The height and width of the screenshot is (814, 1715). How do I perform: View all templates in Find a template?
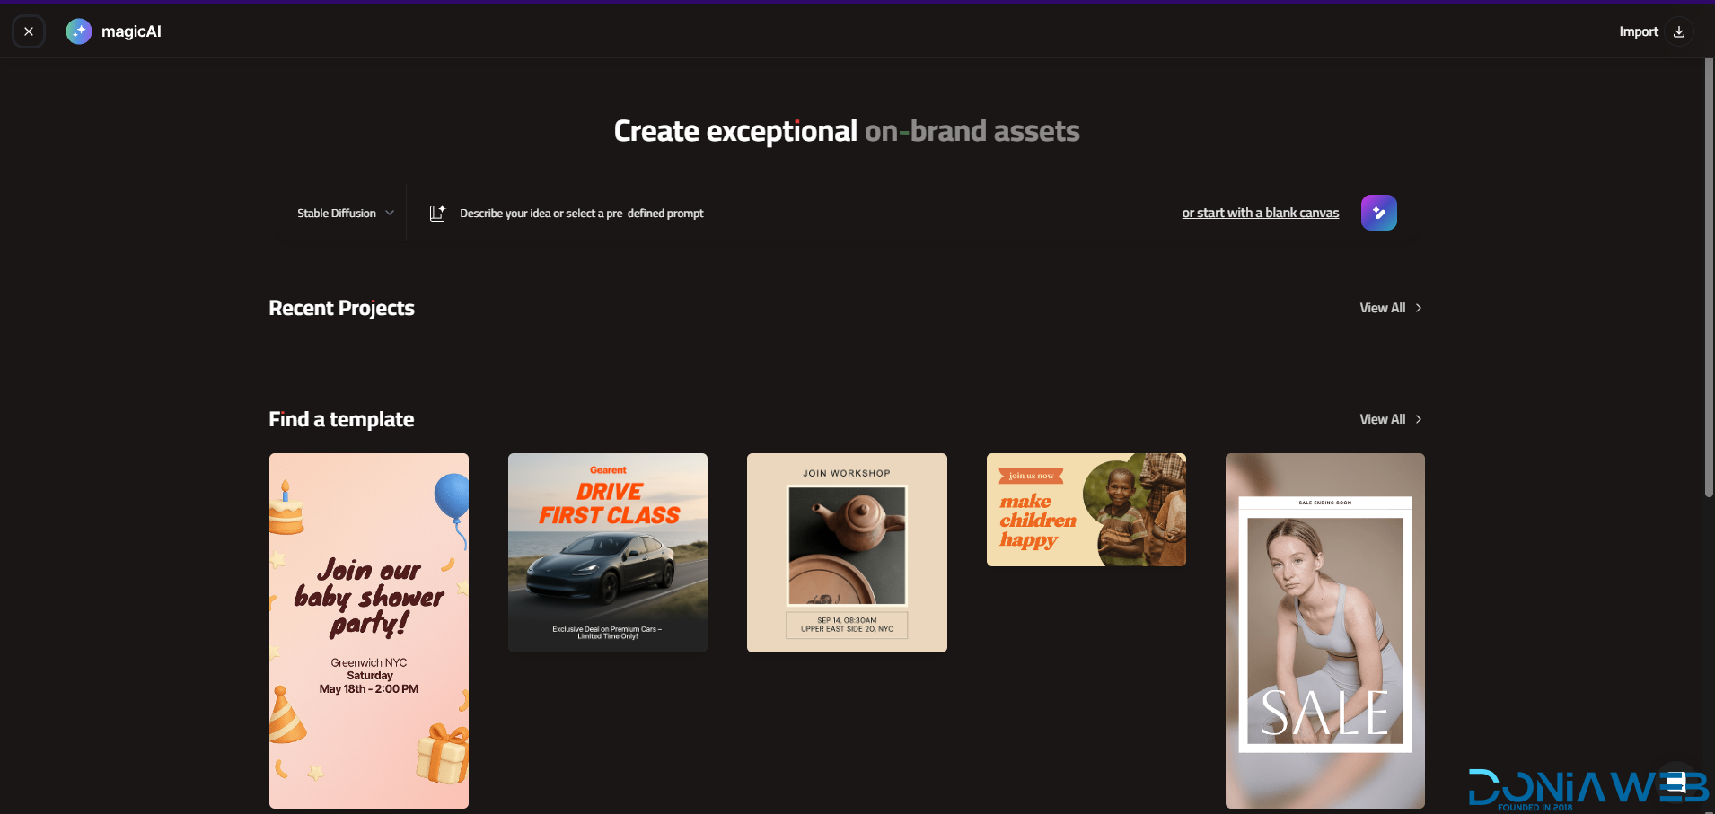[1382, 419]
